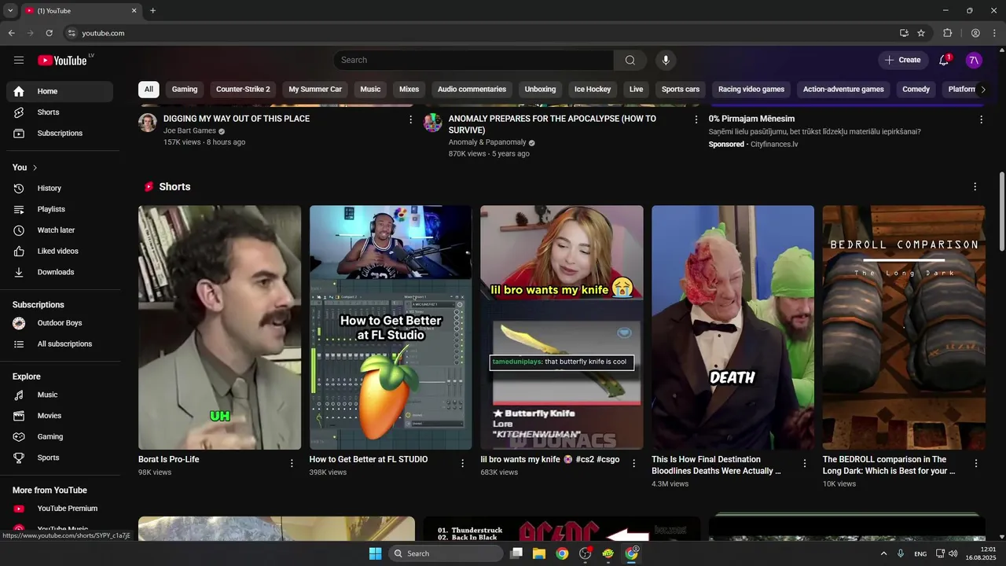
Task: Open Outdoor Boys channel subscription
Action: click(x=60, y=323)
